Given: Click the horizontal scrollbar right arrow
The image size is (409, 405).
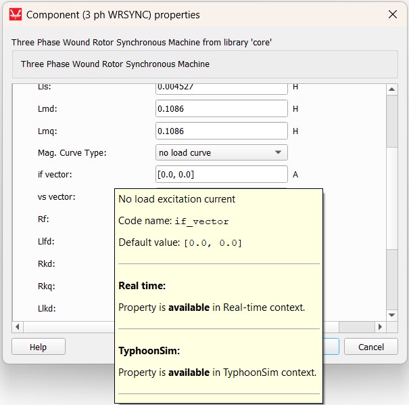Looking at the screenshot, I should (380, 327).
